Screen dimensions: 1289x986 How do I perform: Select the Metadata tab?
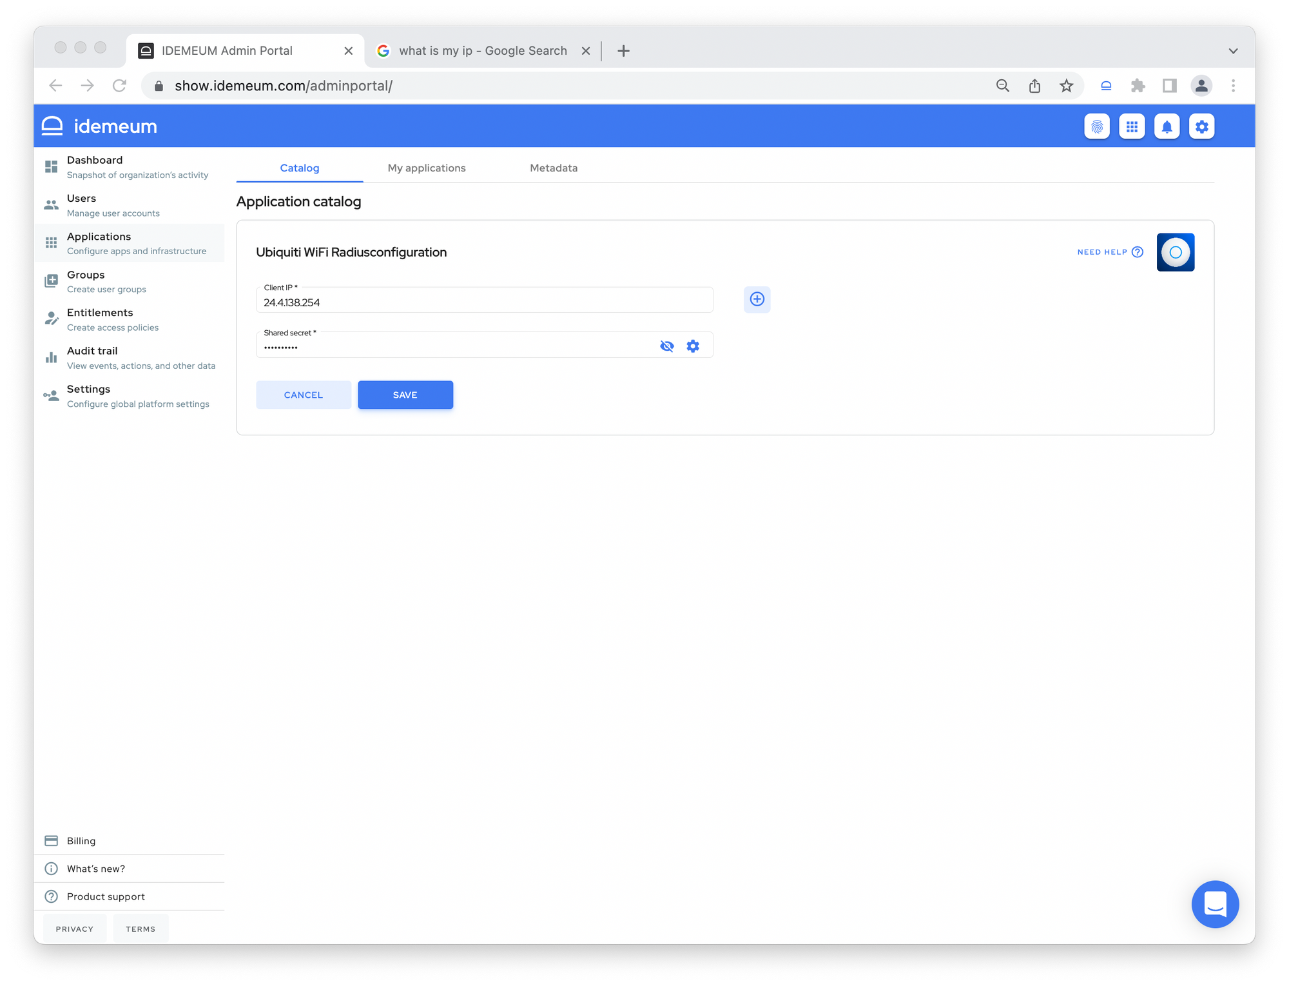[554, 168]
